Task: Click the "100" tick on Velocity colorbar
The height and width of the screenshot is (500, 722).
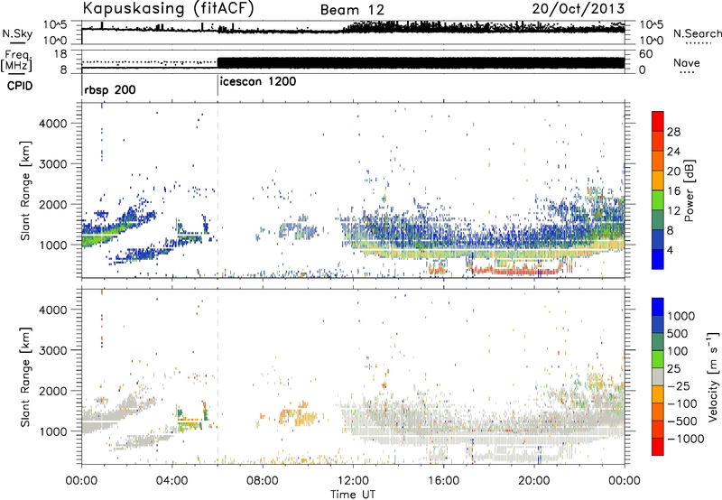Action: pos(678,351)
